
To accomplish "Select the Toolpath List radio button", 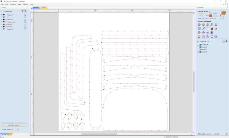I will click(198, 41).
